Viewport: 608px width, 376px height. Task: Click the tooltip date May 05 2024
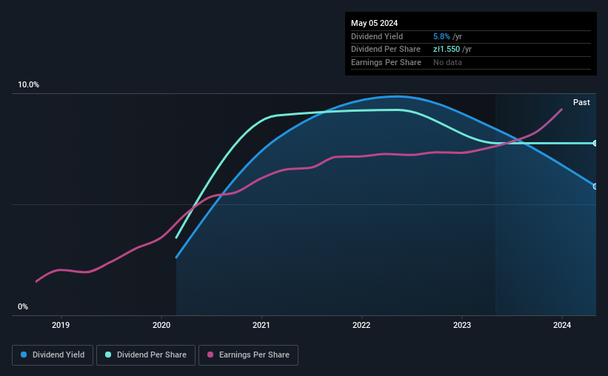point(374,23)
